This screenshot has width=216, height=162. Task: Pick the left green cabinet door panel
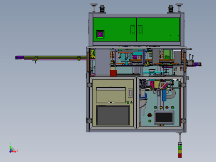[115, 29]
